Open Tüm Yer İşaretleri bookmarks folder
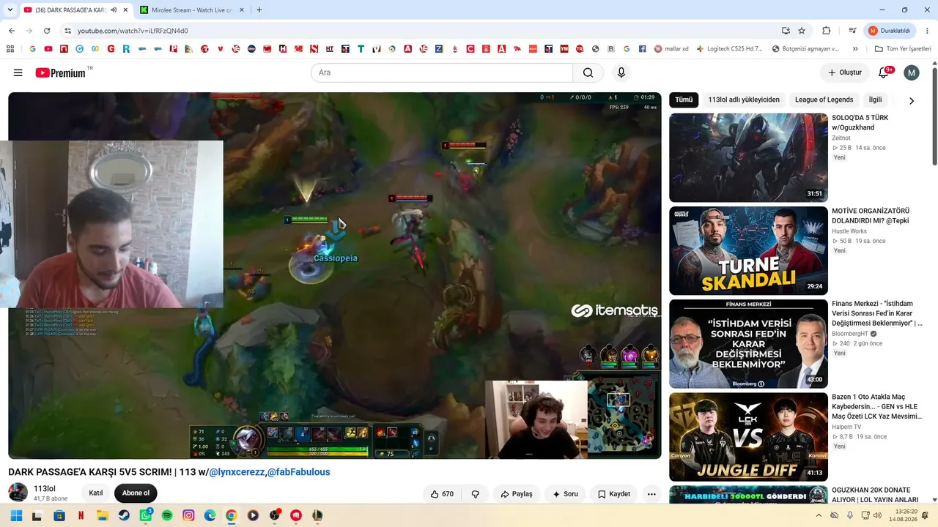The height and width of the screenshot is (527, 938). 903,49
